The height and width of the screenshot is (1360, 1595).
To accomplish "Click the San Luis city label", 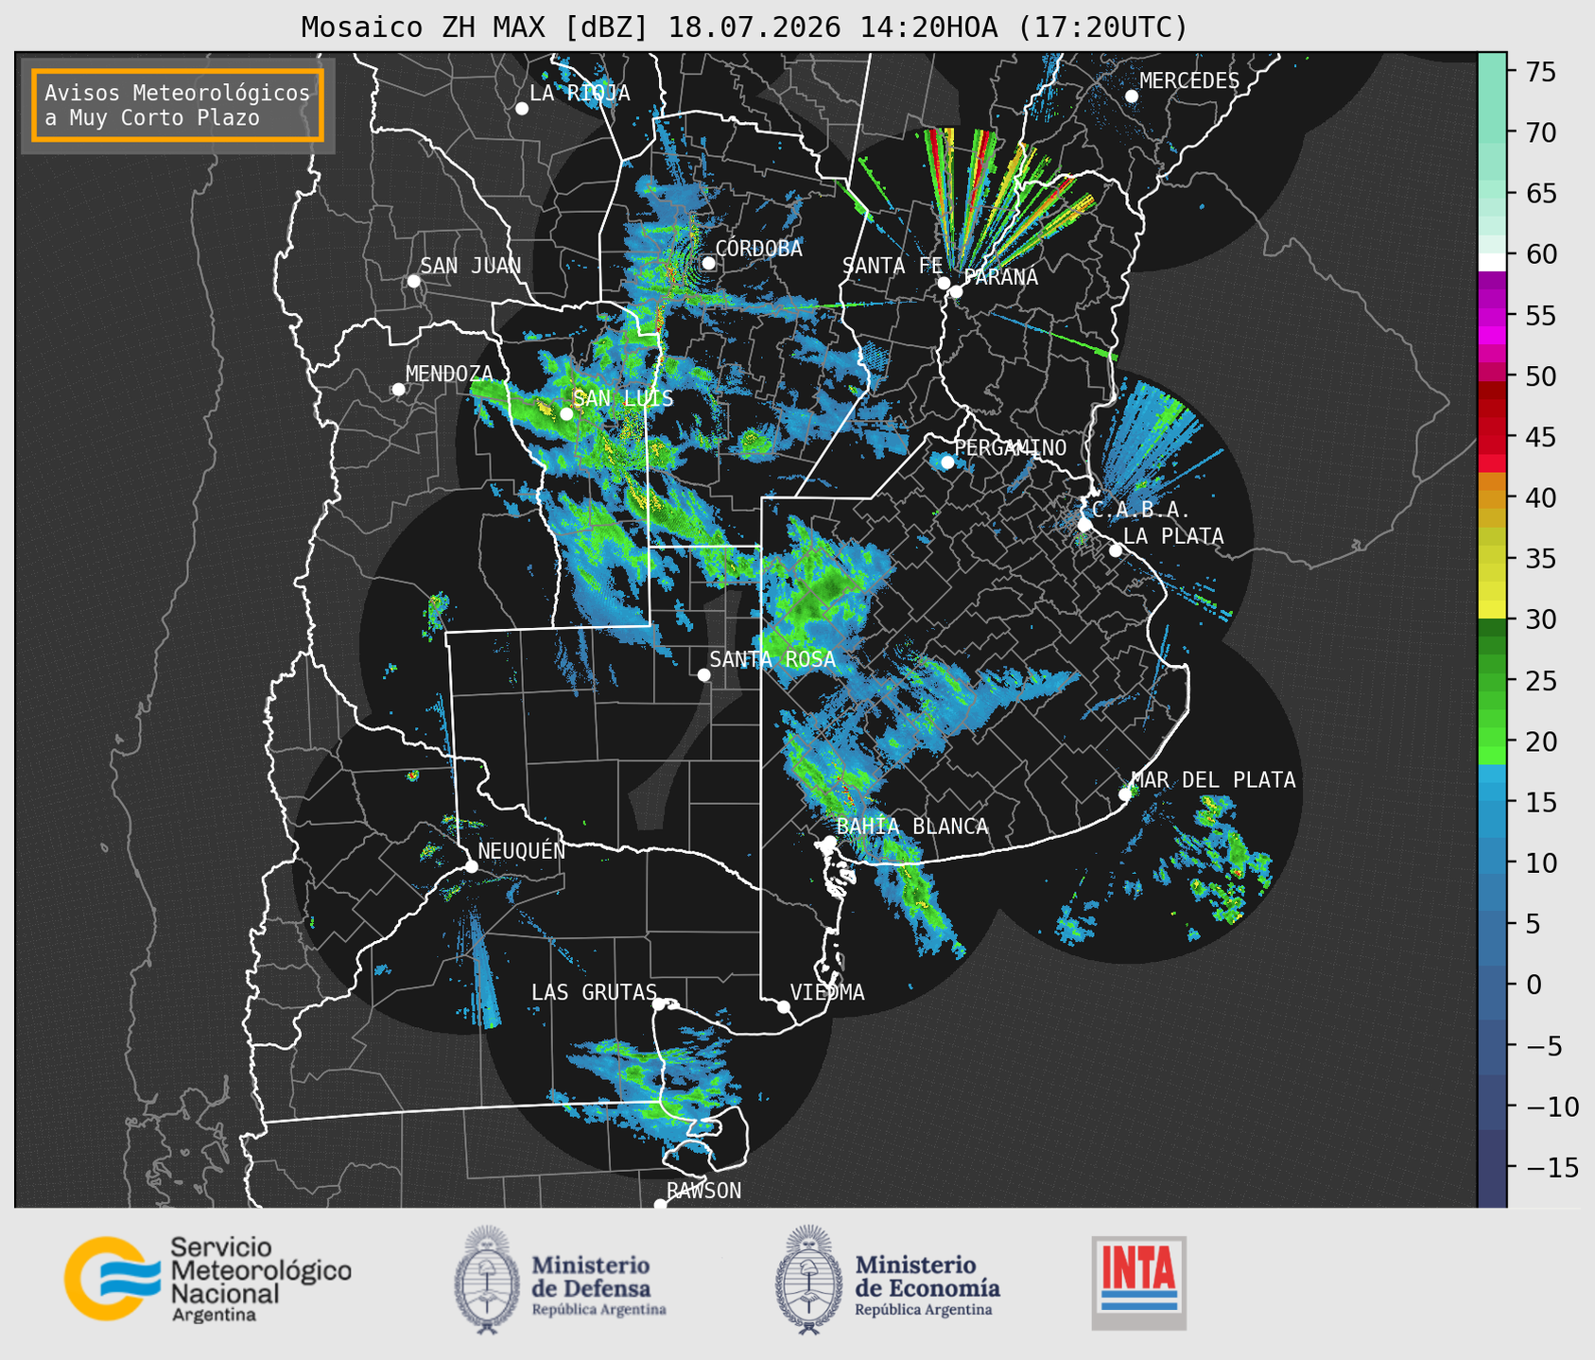I will (624, 399).
